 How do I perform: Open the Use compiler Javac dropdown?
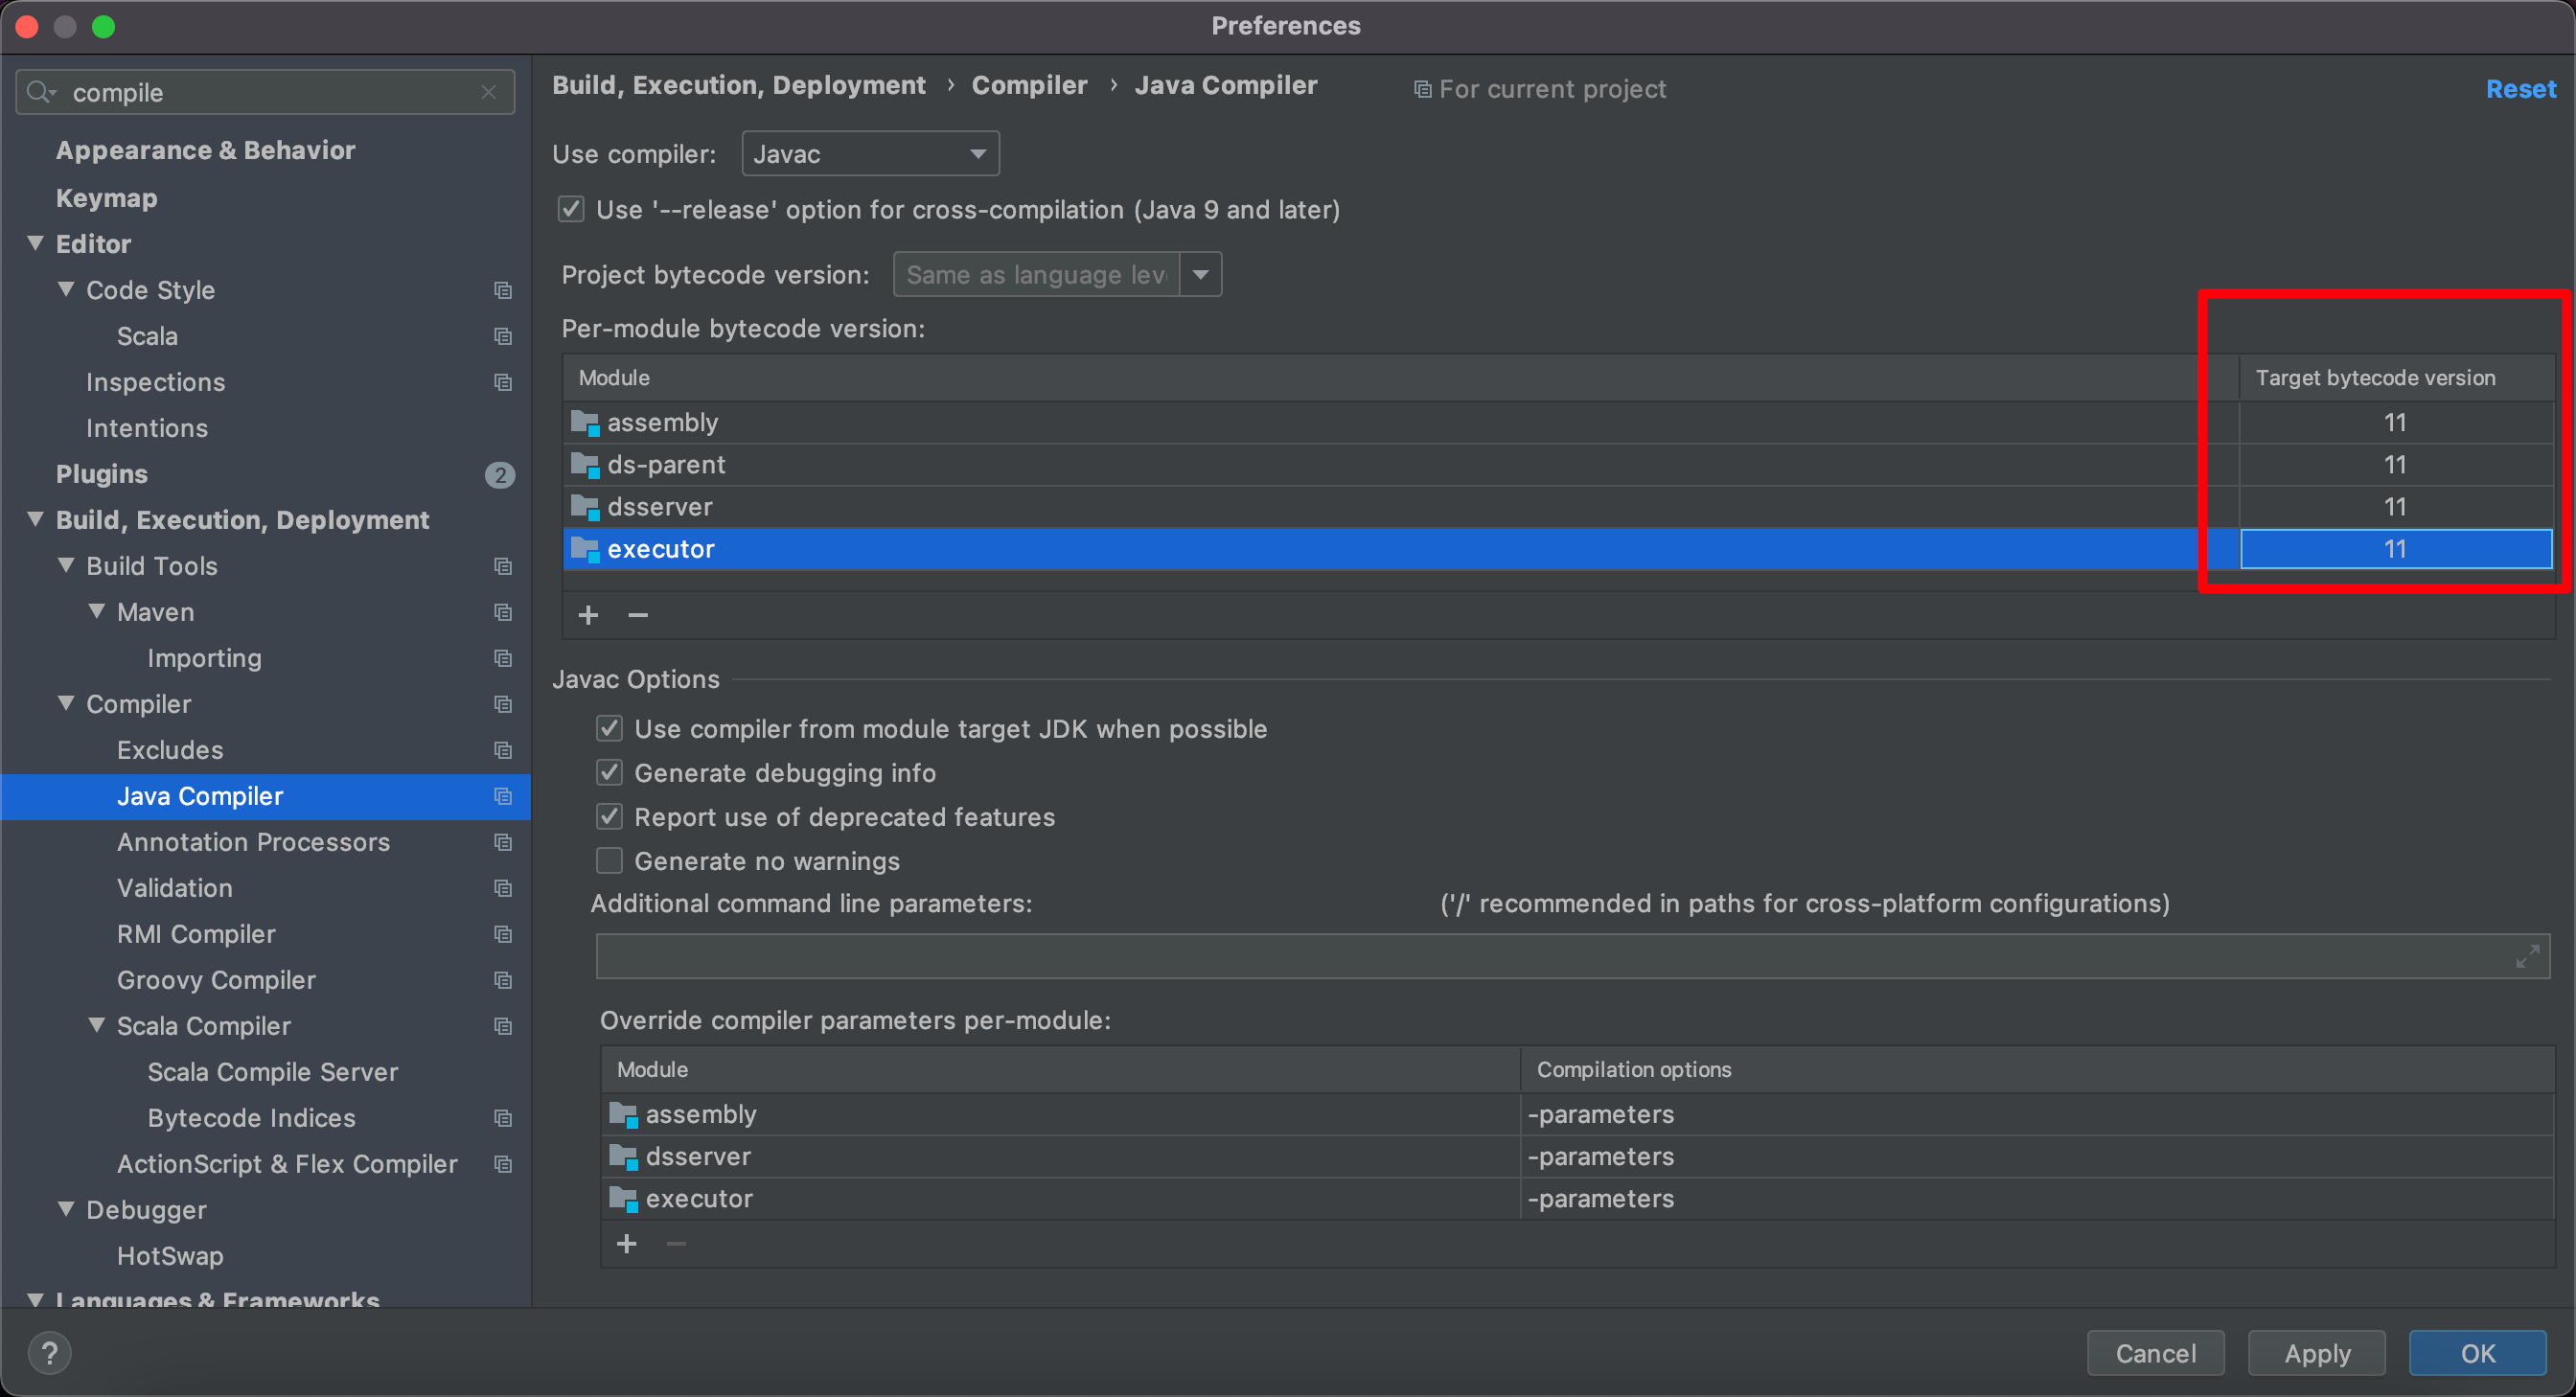[870, 154]
